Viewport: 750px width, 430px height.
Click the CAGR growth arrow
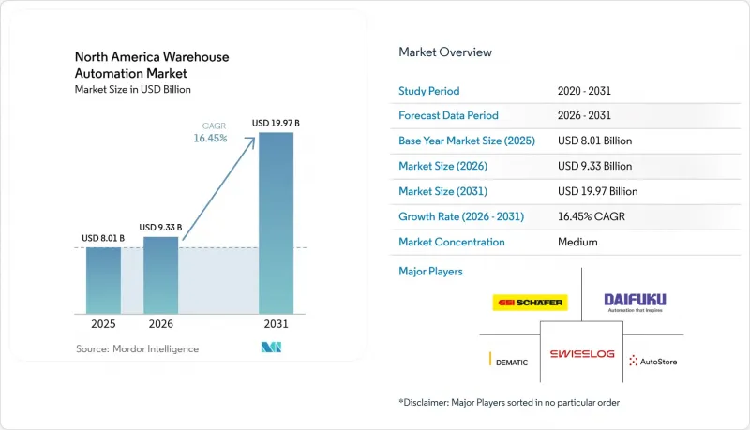[218, 188]
